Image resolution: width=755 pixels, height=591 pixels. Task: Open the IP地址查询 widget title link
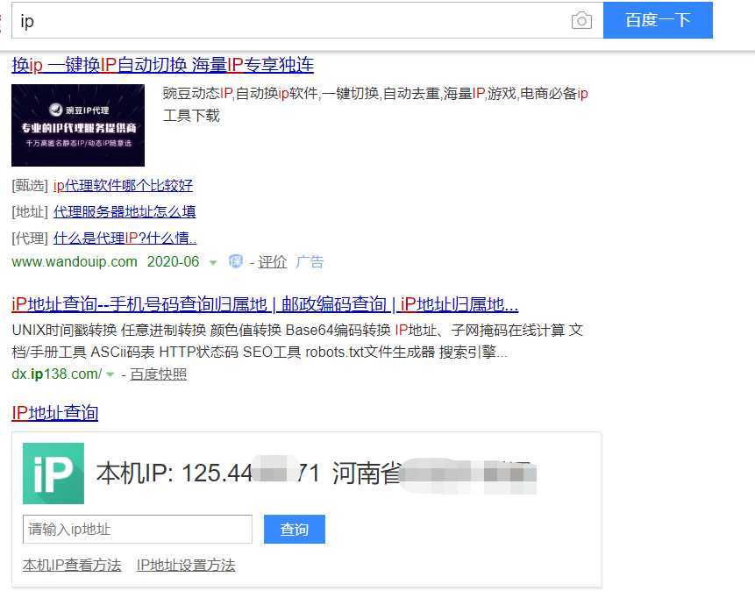[55, 413]
